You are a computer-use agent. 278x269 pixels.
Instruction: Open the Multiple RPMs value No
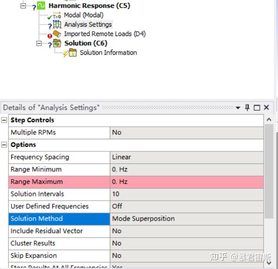pyautogui.click(x=187, y=133)
